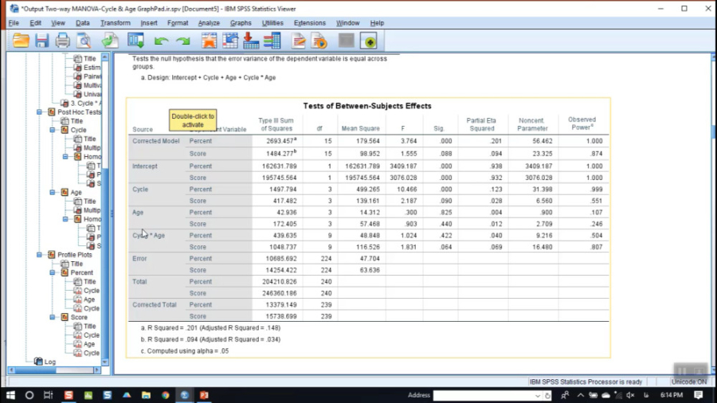Open the Graphs menu

241,23
